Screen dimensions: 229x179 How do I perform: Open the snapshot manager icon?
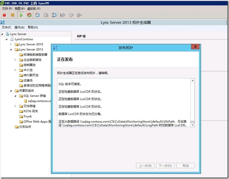(x=54, y=15)
